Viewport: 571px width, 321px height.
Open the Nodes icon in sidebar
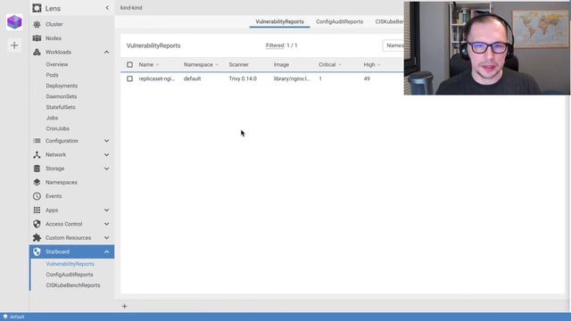tap(37, 38)
